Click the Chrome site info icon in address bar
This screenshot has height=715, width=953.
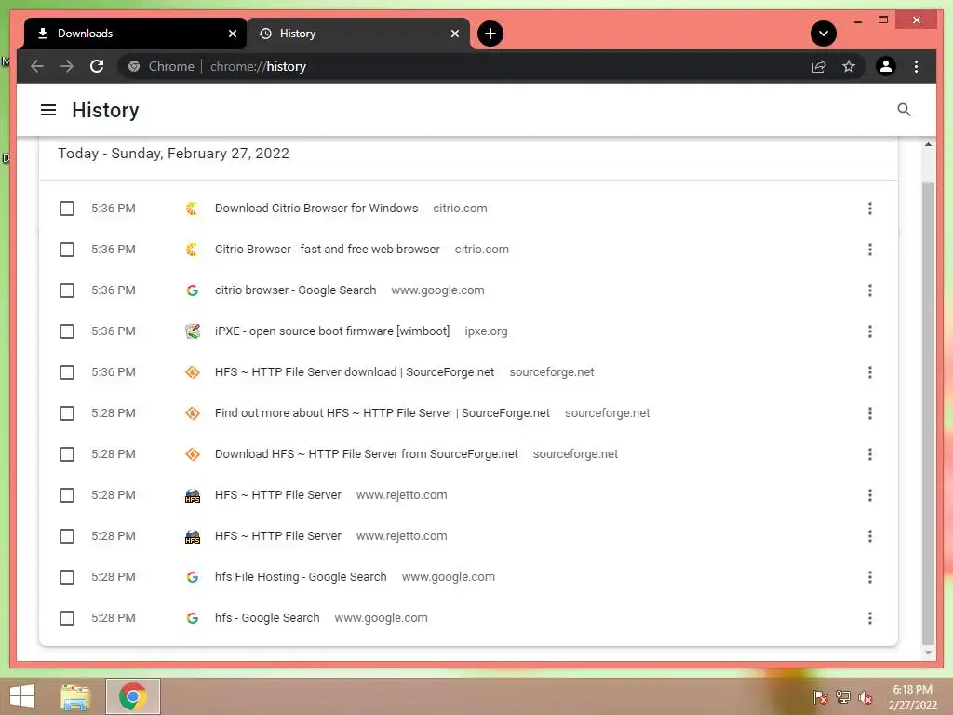click(134, 66)
